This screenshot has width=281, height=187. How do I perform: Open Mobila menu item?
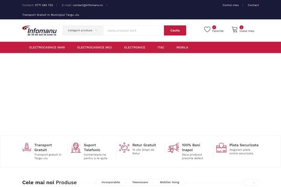182,47
